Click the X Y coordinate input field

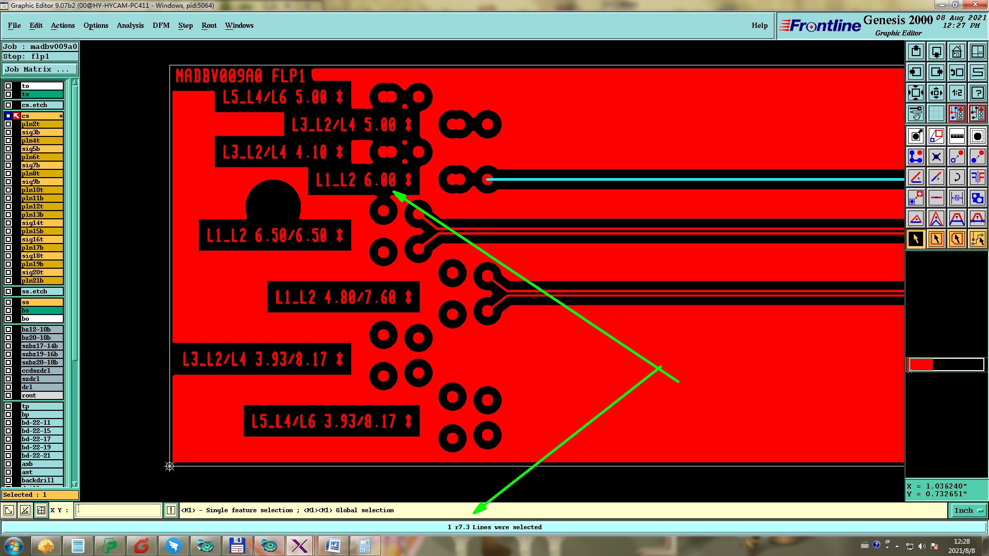pyautogui.click(x=118, y=511)
